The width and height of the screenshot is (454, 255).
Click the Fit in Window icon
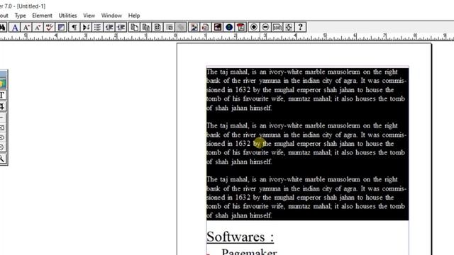pos(289,27)
